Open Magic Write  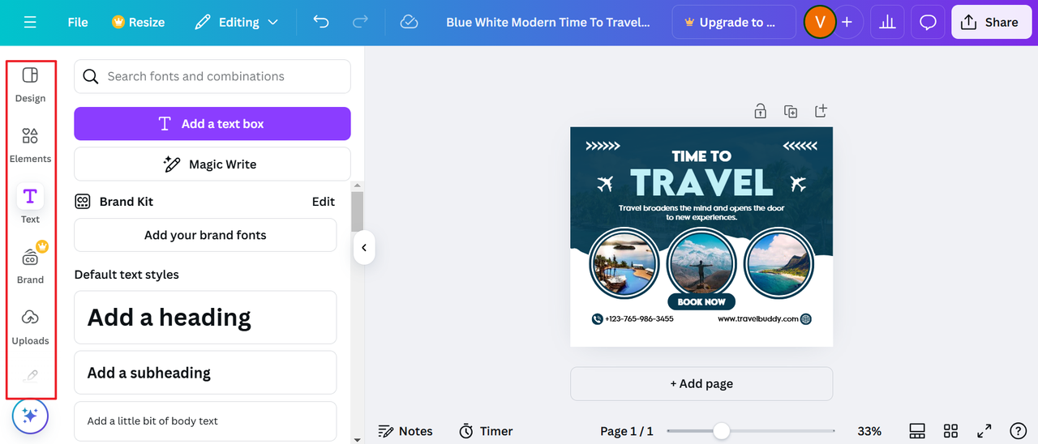[212, 164]
